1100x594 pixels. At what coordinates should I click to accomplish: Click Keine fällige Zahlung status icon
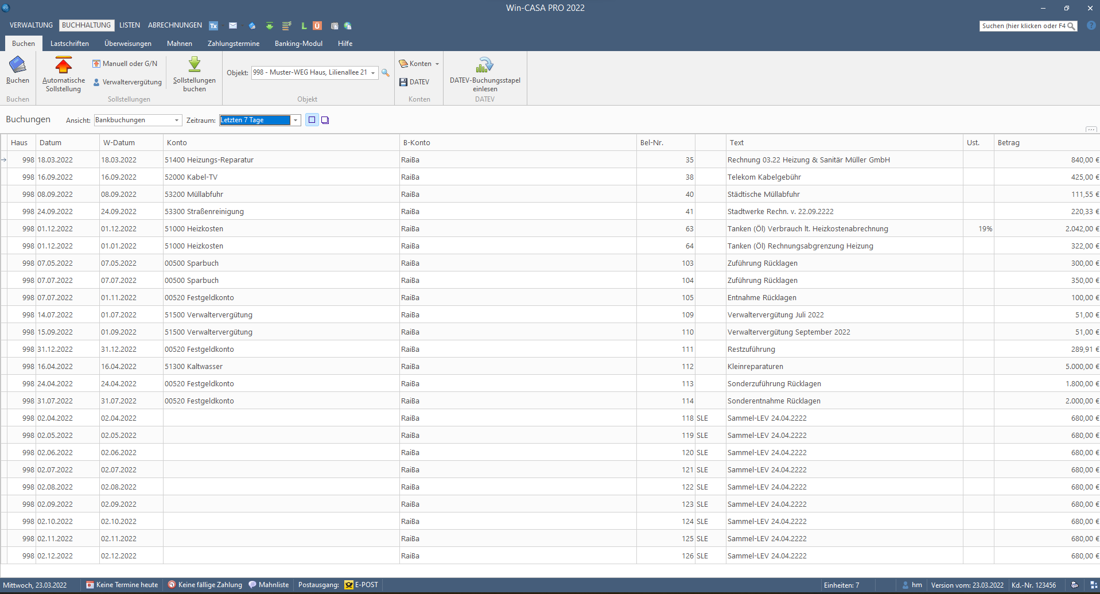[172, 585]
